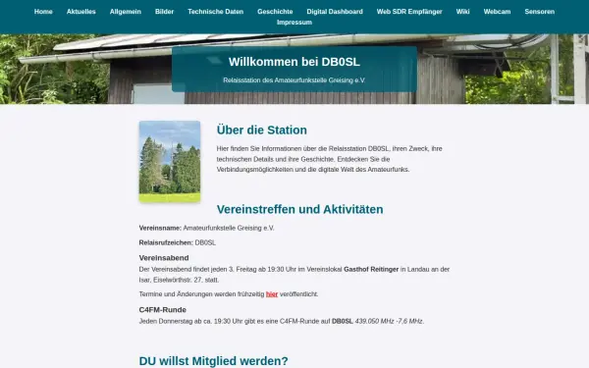Open the Bilder gallery link

pyautogui.click(x=165, y=12)
